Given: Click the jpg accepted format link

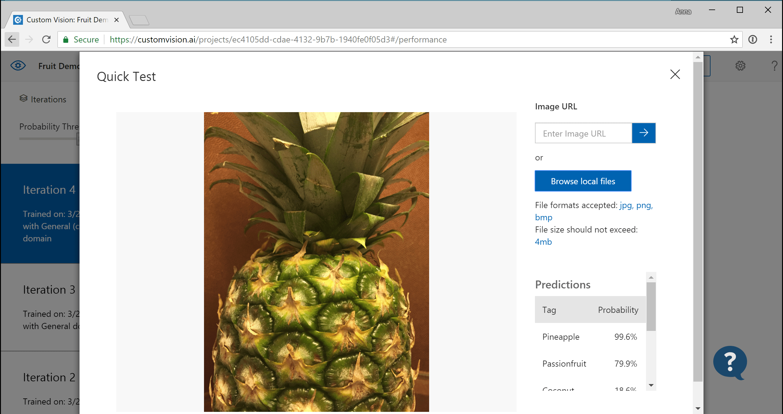Looking at the screenshot, I should [625, 205].
